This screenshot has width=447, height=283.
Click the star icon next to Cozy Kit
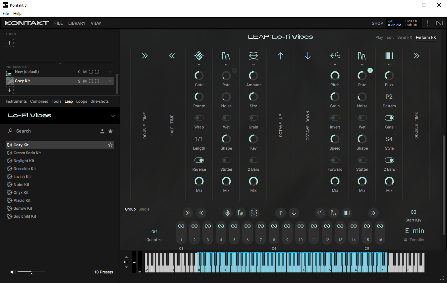click(x=110, y=145)
